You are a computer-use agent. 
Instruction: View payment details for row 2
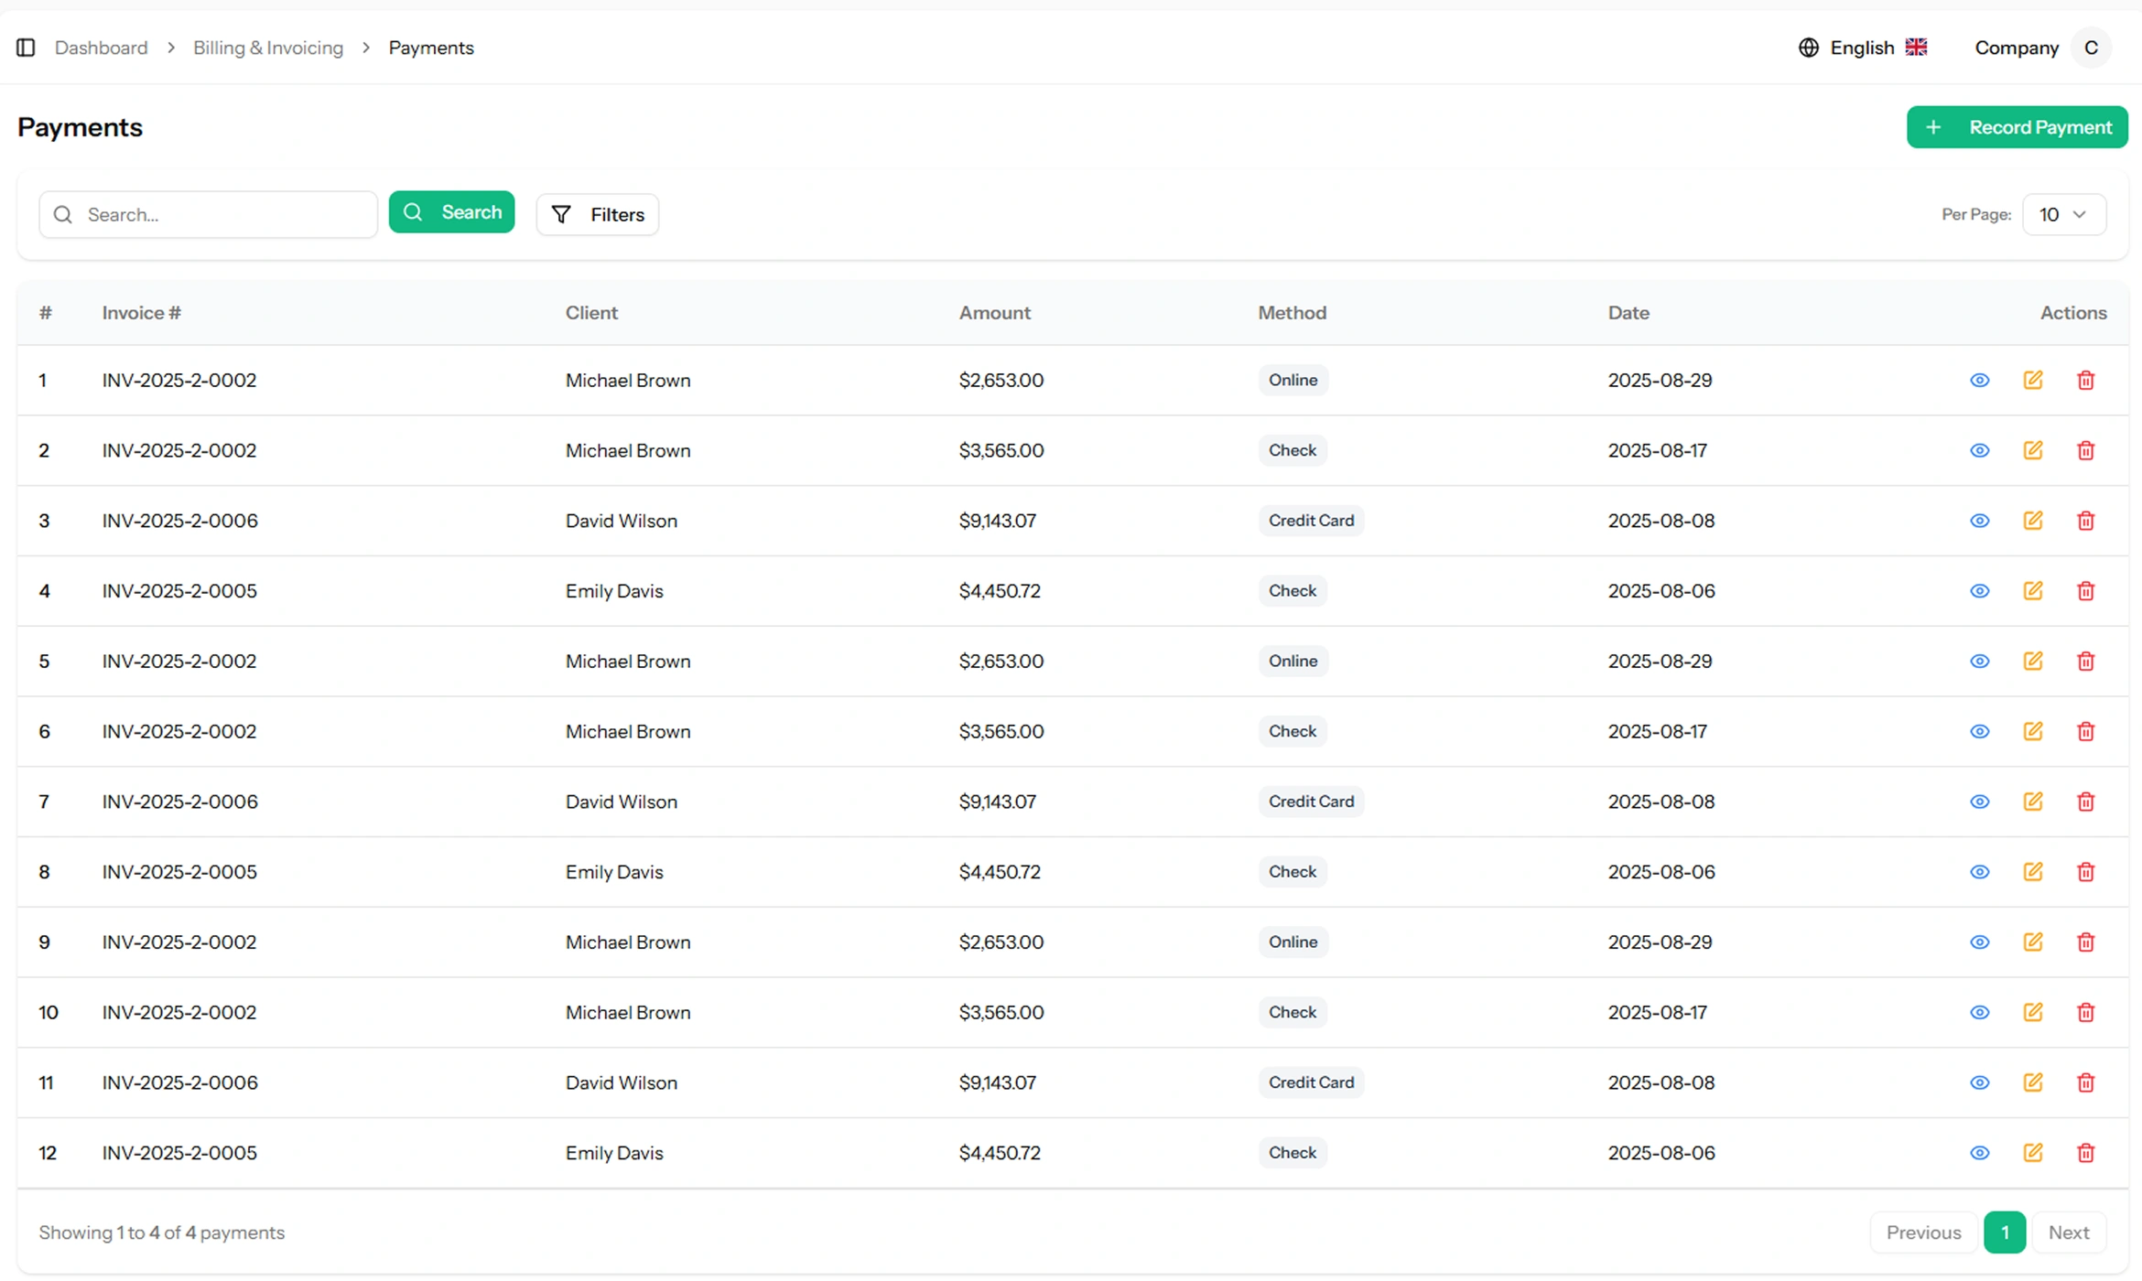1979,450
